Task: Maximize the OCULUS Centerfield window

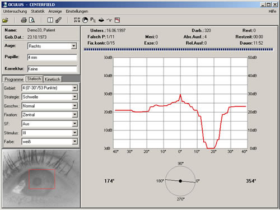Action: [268, 4]
